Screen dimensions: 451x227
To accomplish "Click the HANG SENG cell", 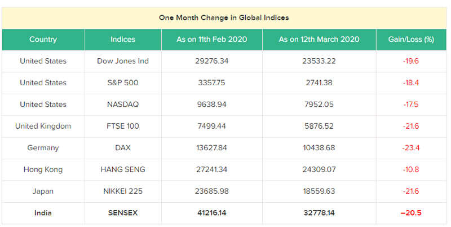I will [123, 169].
